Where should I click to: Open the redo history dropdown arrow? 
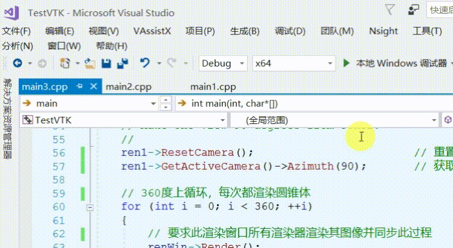186,63
